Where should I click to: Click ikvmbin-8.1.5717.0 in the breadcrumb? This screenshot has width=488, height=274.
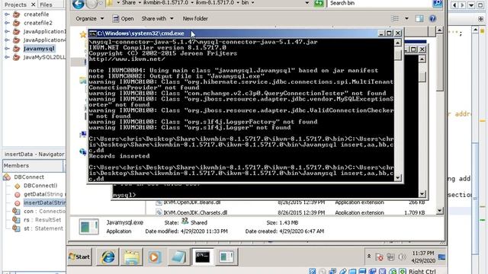[x=165, y=2]
